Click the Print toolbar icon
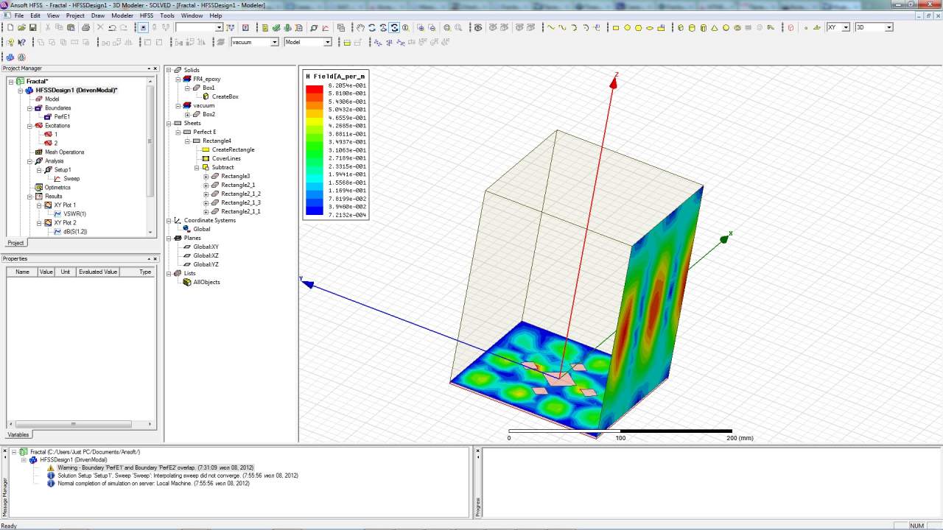 coord(85,27)
